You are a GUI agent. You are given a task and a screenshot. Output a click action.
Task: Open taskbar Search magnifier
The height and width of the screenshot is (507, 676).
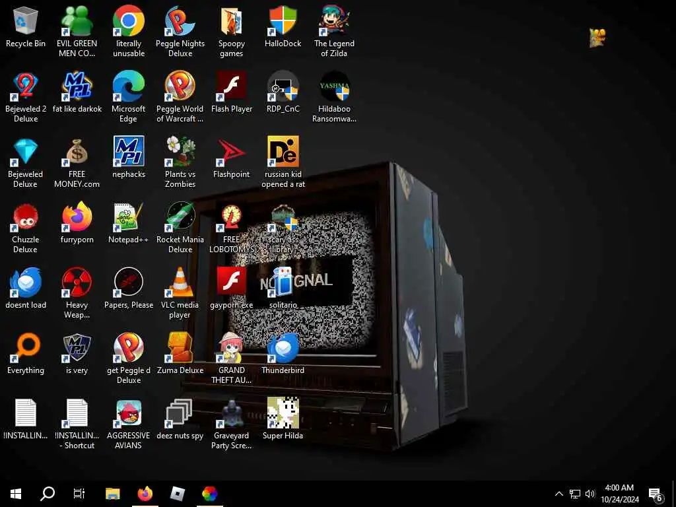click(48, 493)
